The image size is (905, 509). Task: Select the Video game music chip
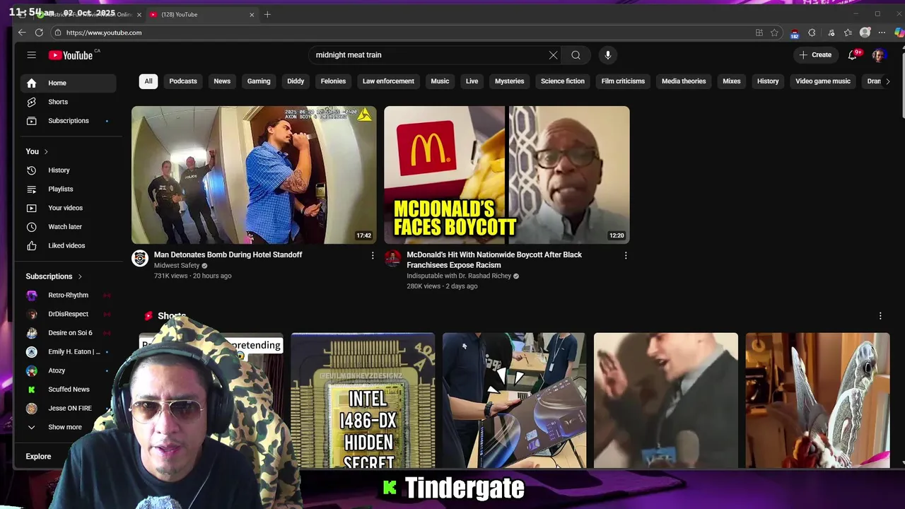point(823,81)
